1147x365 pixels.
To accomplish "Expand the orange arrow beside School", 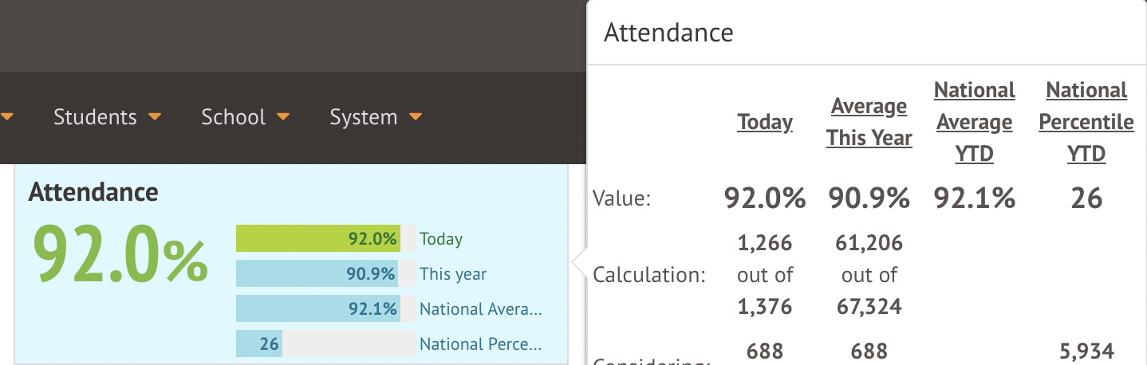I will click(283, 118).
